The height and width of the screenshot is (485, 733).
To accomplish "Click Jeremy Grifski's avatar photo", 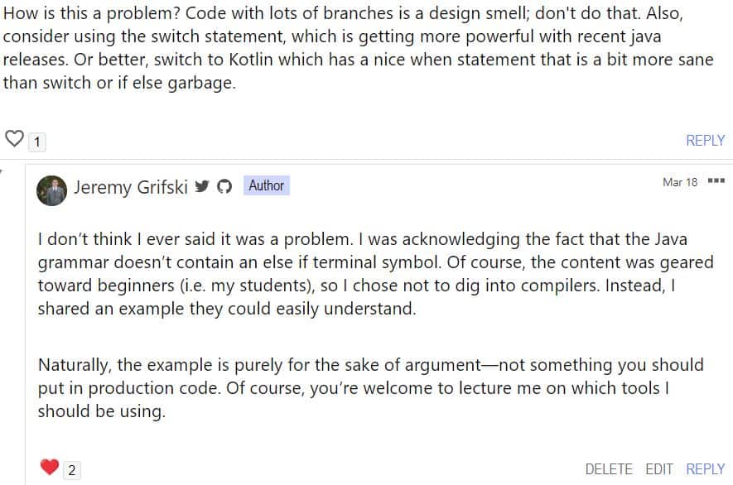I will pyautogui.click(x=51, y=190).
